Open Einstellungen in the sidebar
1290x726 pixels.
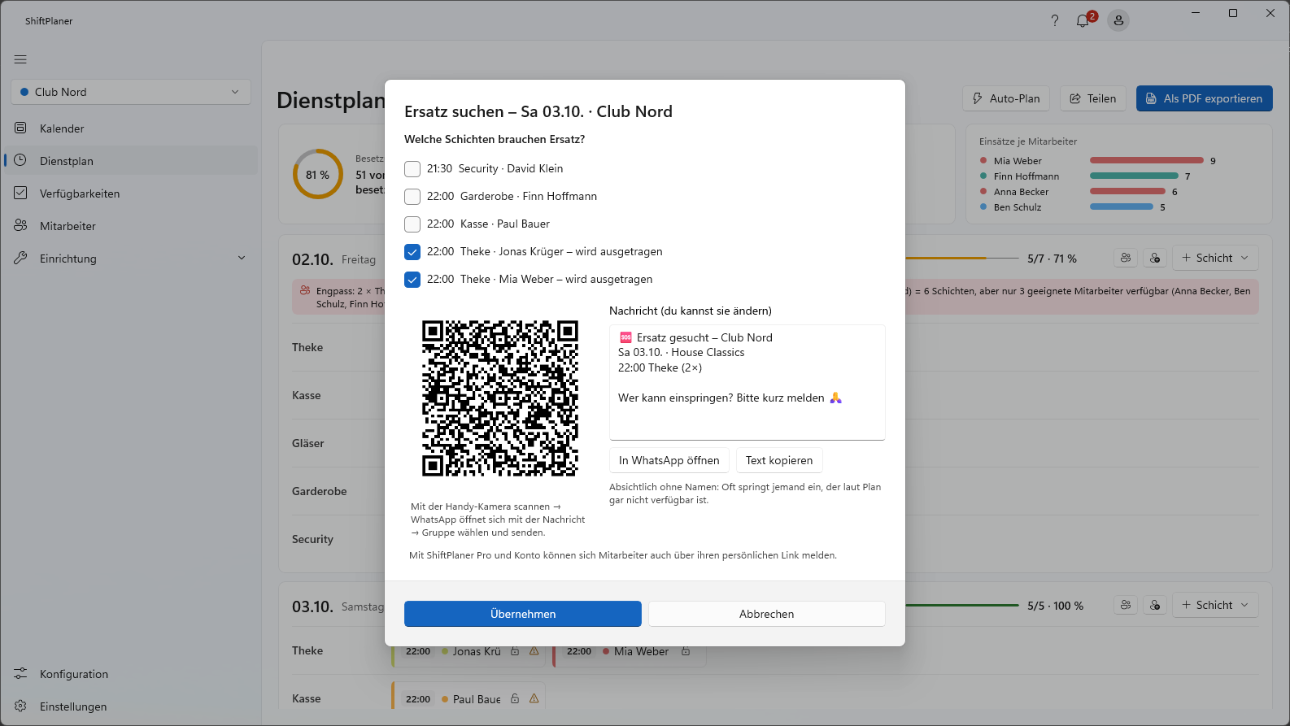[x=131, y=706]
